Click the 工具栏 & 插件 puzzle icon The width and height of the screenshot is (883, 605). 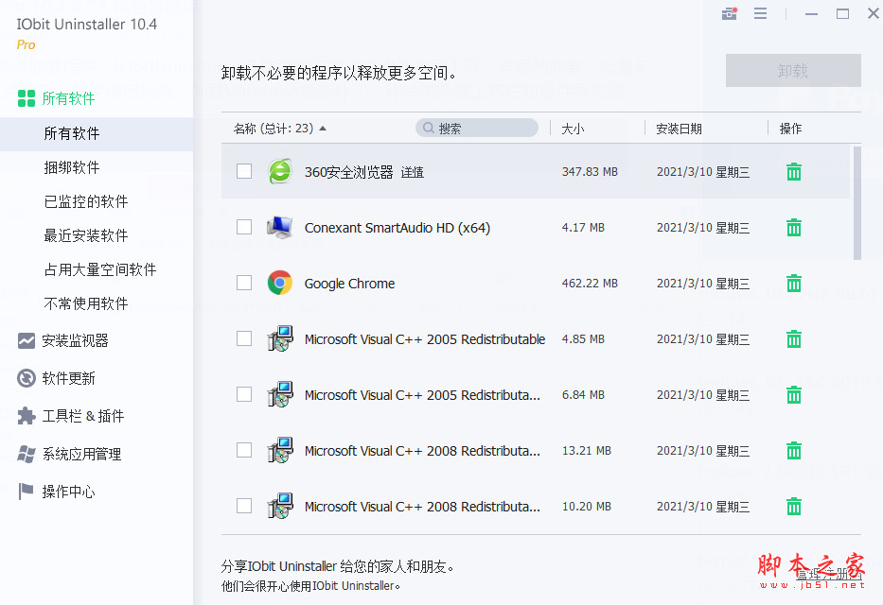(26, 416)
